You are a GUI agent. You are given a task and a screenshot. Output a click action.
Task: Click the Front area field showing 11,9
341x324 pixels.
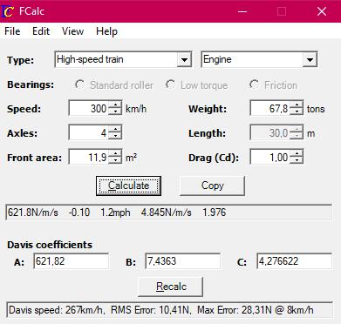pyautogui.click(x=88, y=158)
